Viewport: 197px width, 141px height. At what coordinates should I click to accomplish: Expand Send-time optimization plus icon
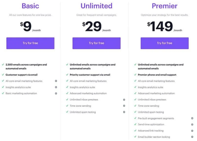192,124
